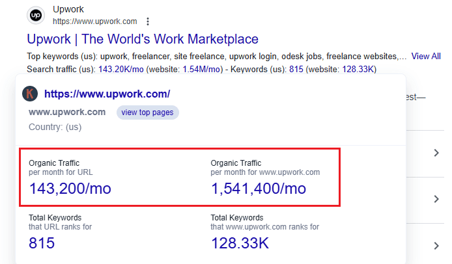452x264 pixels.
Task: Click 'that www.upwork.com ranks for' label
Action: [264, 227]
